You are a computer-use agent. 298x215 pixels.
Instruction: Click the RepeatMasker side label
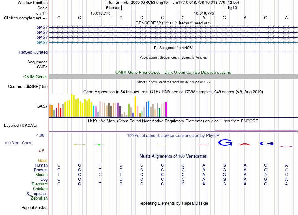click(35, 207)
